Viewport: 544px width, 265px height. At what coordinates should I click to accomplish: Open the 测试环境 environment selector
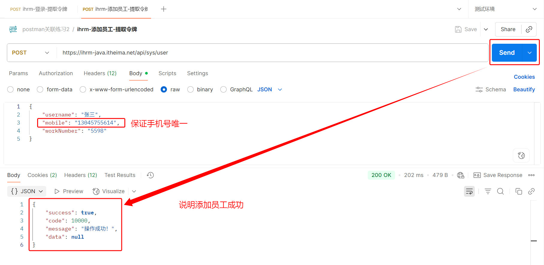pos(506,9)
